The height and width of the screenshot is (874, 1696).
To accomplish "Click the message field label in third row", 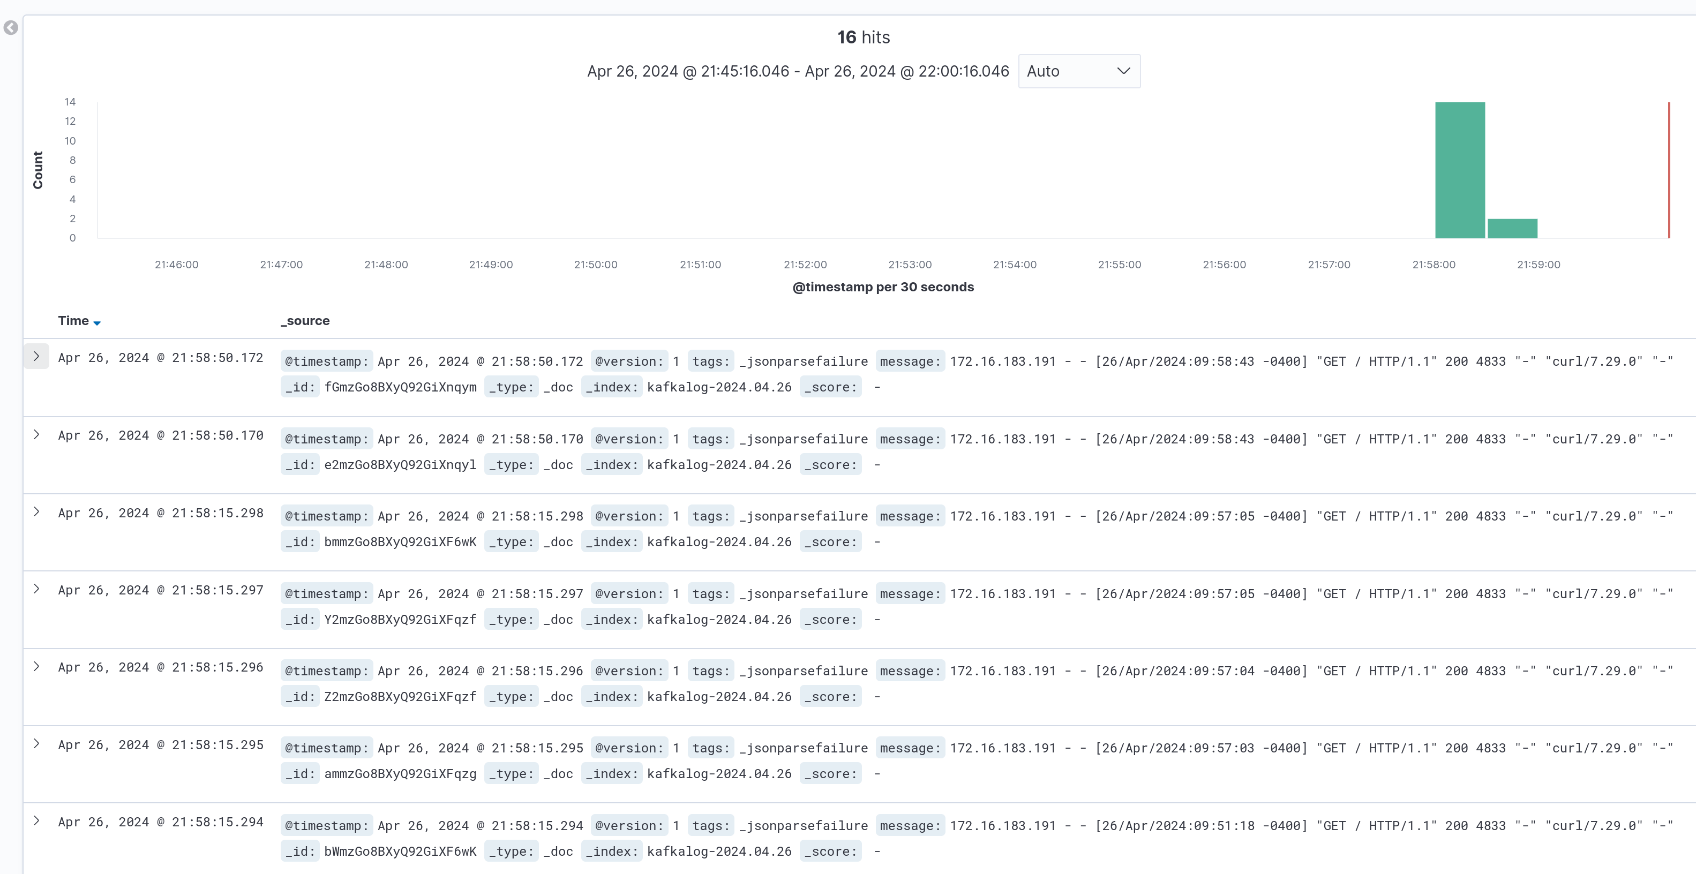I will tap(910, 516).
